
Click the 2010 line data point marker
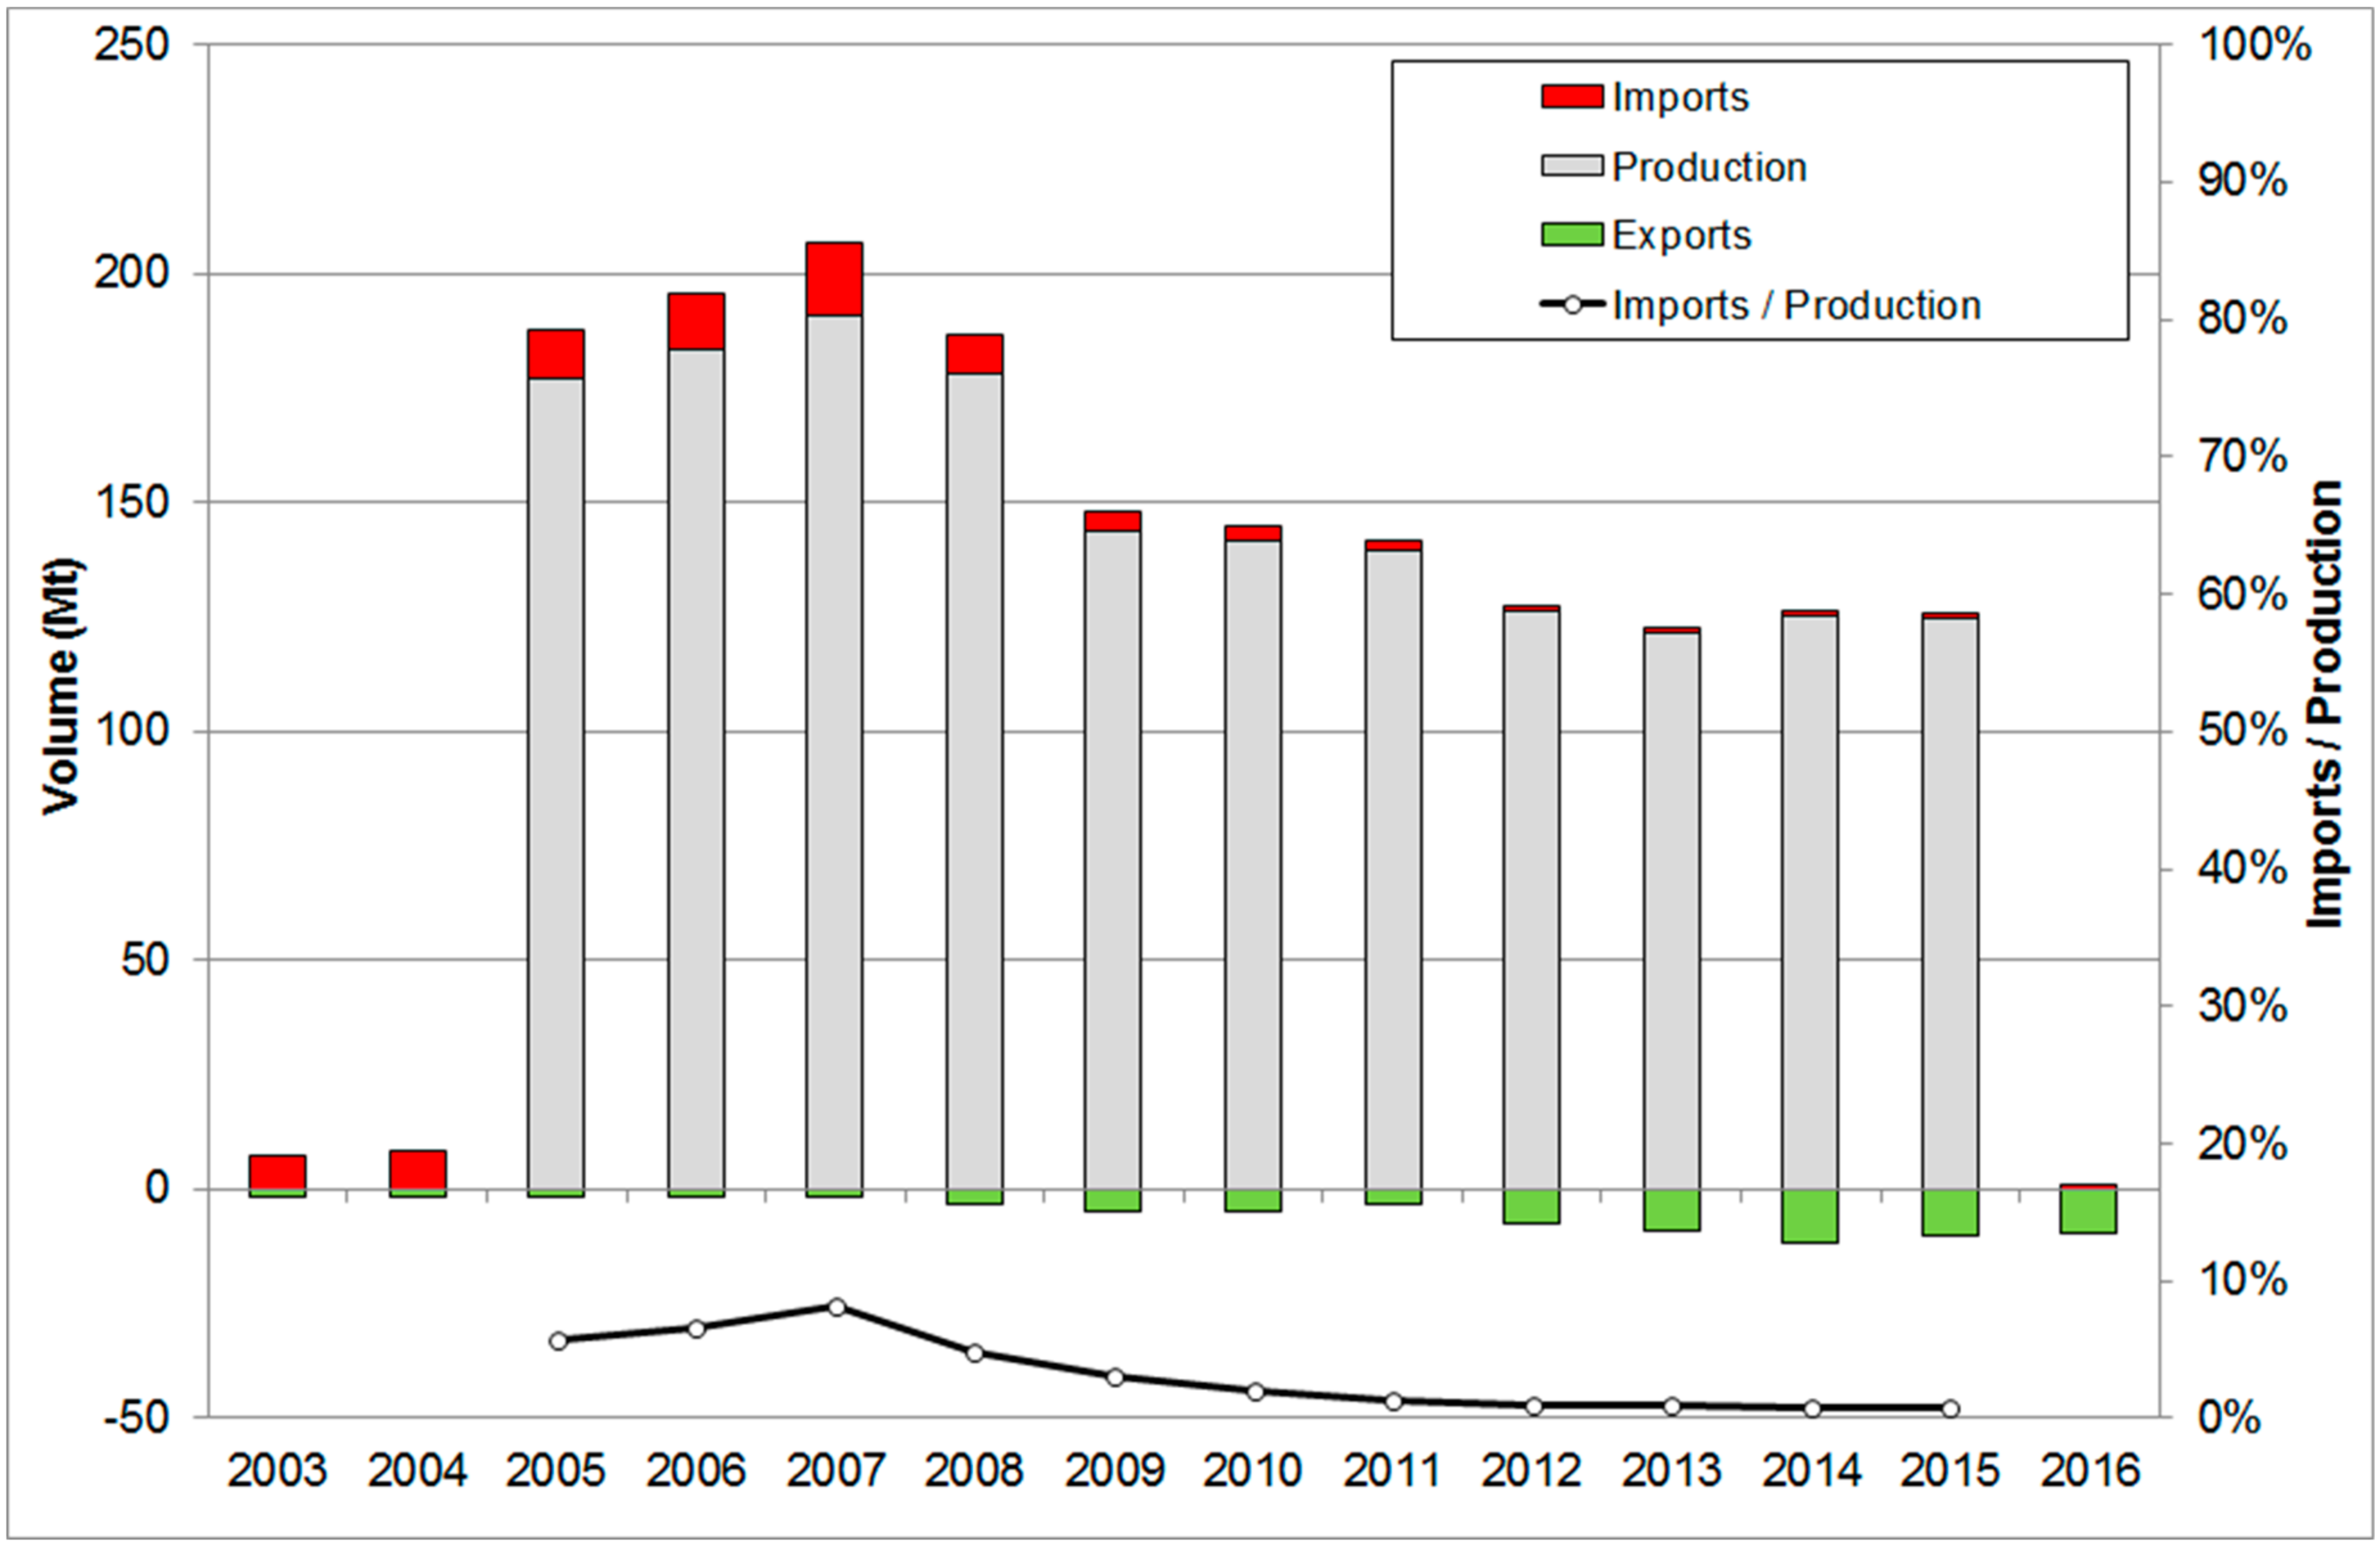coord(1256,1391)
